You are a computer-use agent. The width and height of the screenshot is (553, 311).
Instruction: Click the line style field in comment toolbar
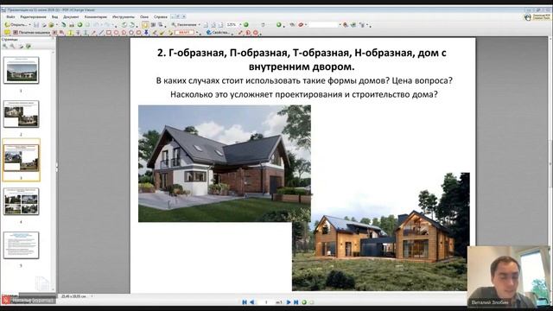click(184, 33)
